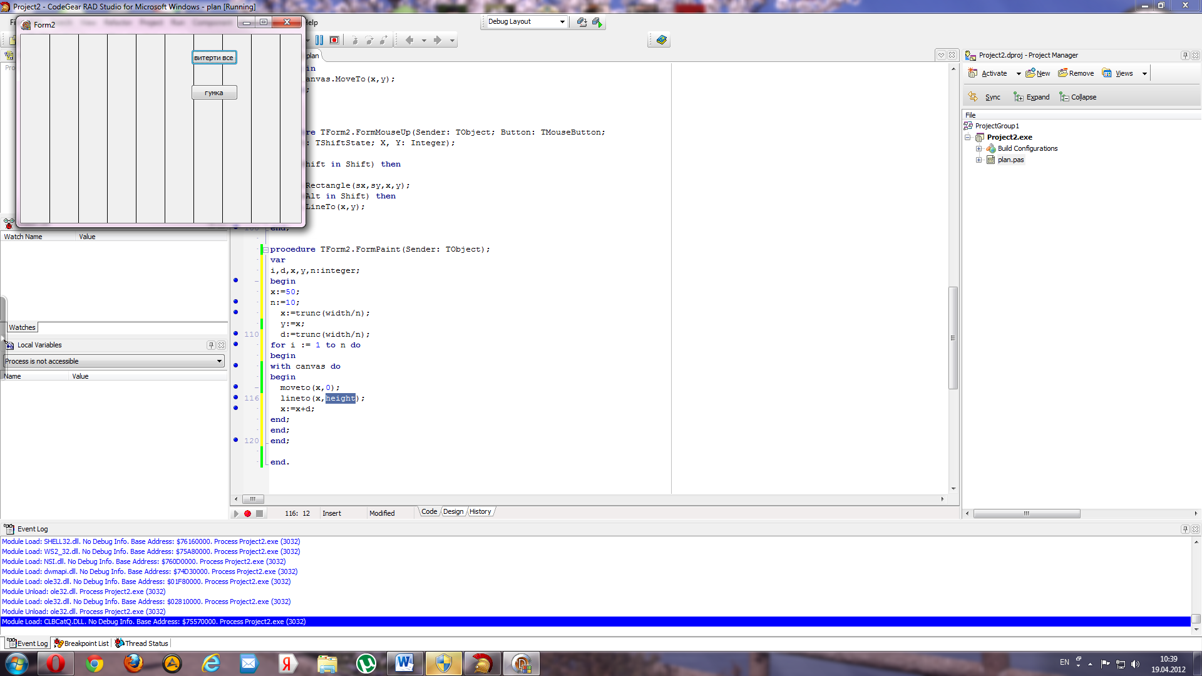Click the Run Until Return icon

(384, 40)
